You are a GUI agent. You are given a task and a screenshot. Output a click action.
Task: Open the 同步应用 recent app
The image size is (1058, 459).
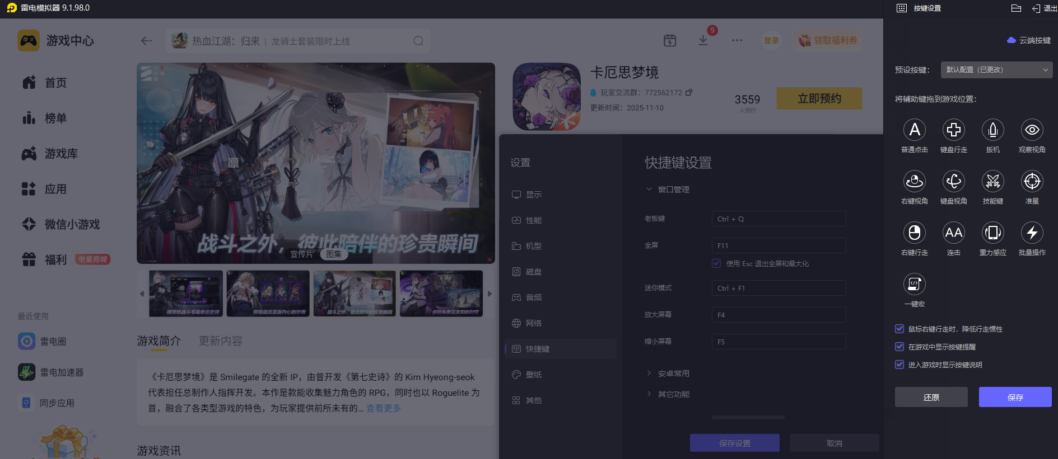coord(46,403)
